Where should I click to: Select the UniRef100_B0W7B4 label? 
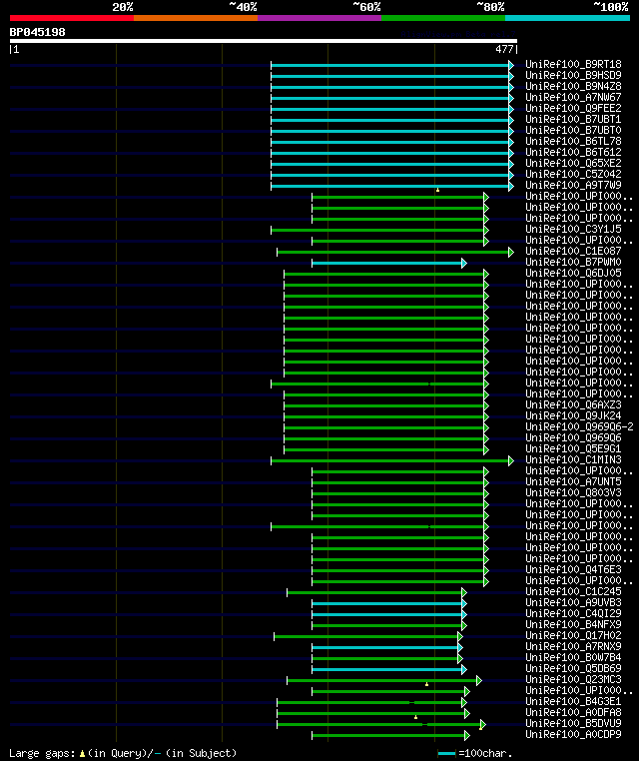(x=573, y=657)
